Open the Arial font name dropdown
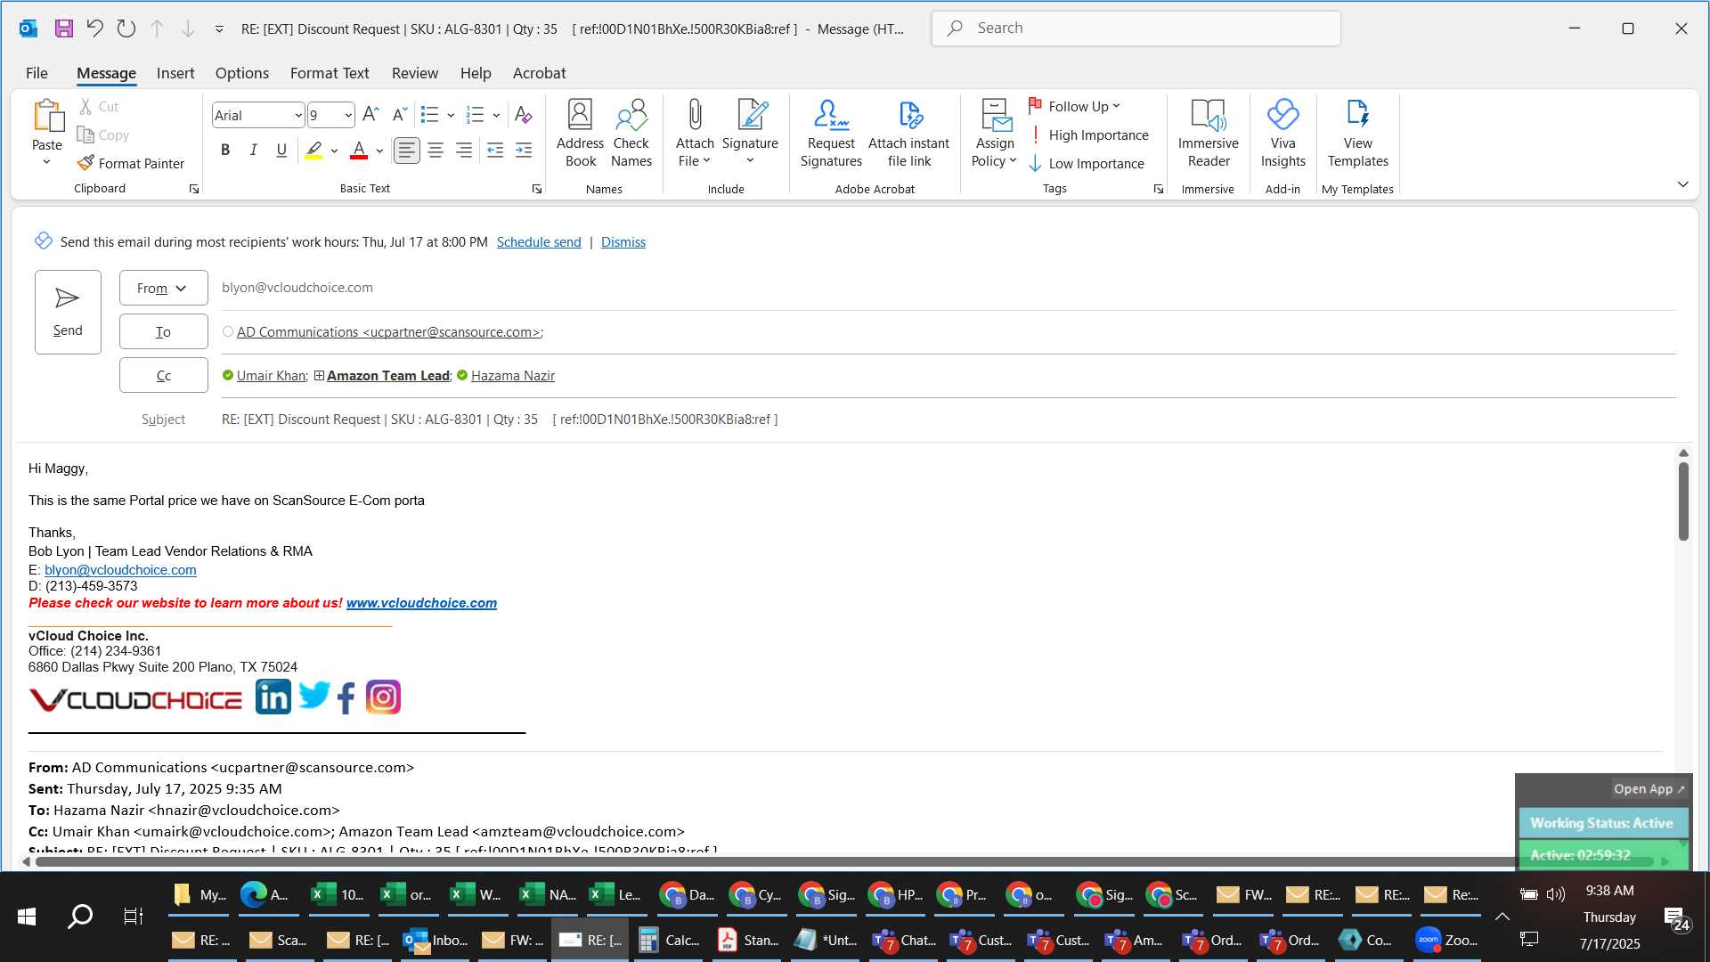Image resolution: width=1710 pixels, height=962 pixels. tap(298, 116)
